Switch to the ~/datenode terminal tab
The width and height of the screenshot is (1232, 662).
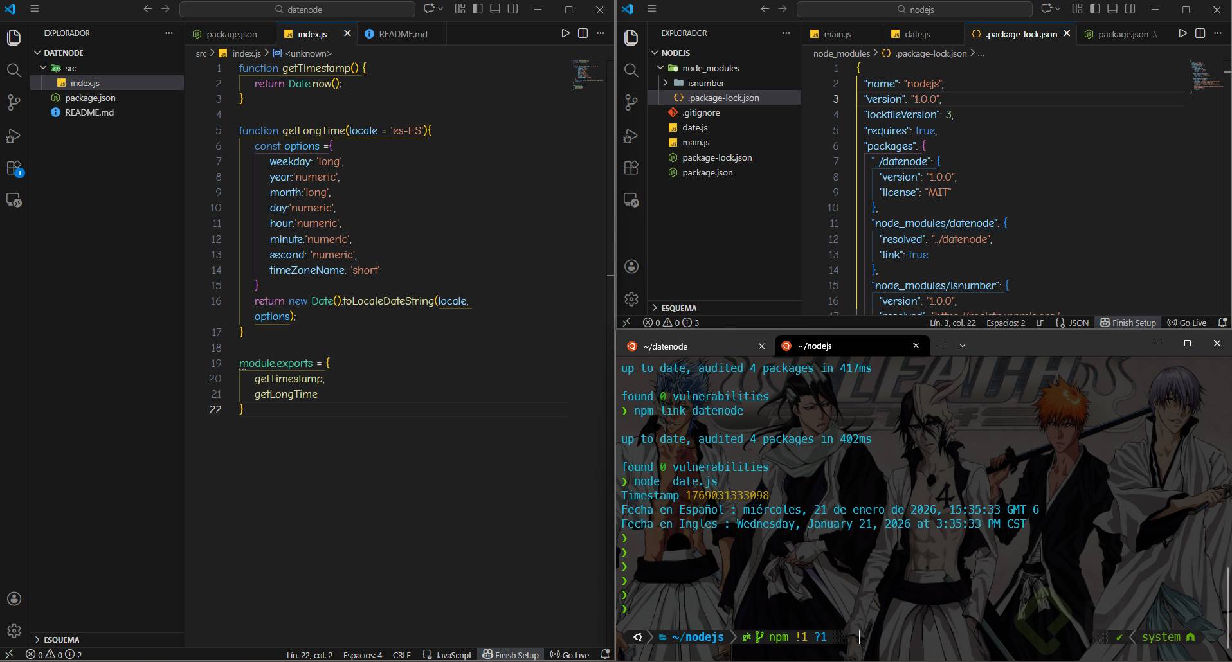pos(666,346)
